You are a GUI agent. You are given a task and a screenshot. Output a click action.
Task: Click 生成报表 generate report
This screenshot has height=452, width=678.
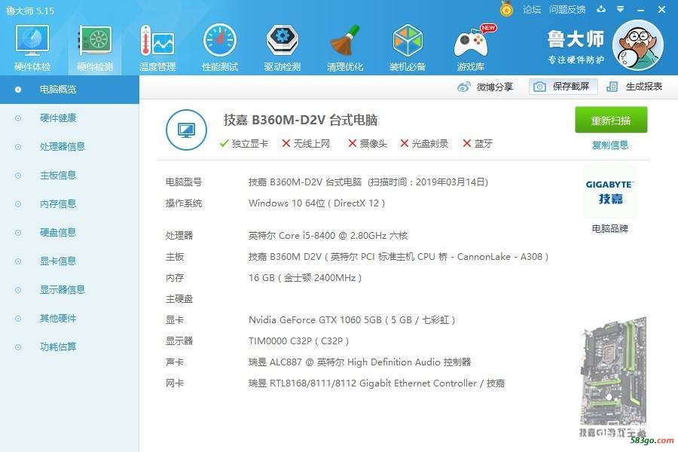point(634,87)
